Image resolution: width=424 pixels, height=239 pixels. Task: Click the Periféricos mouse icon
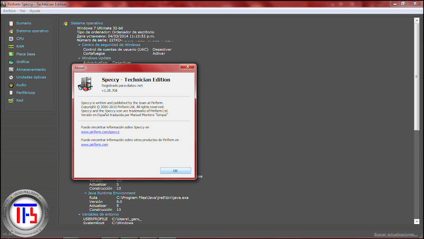[x=11, y=93]
